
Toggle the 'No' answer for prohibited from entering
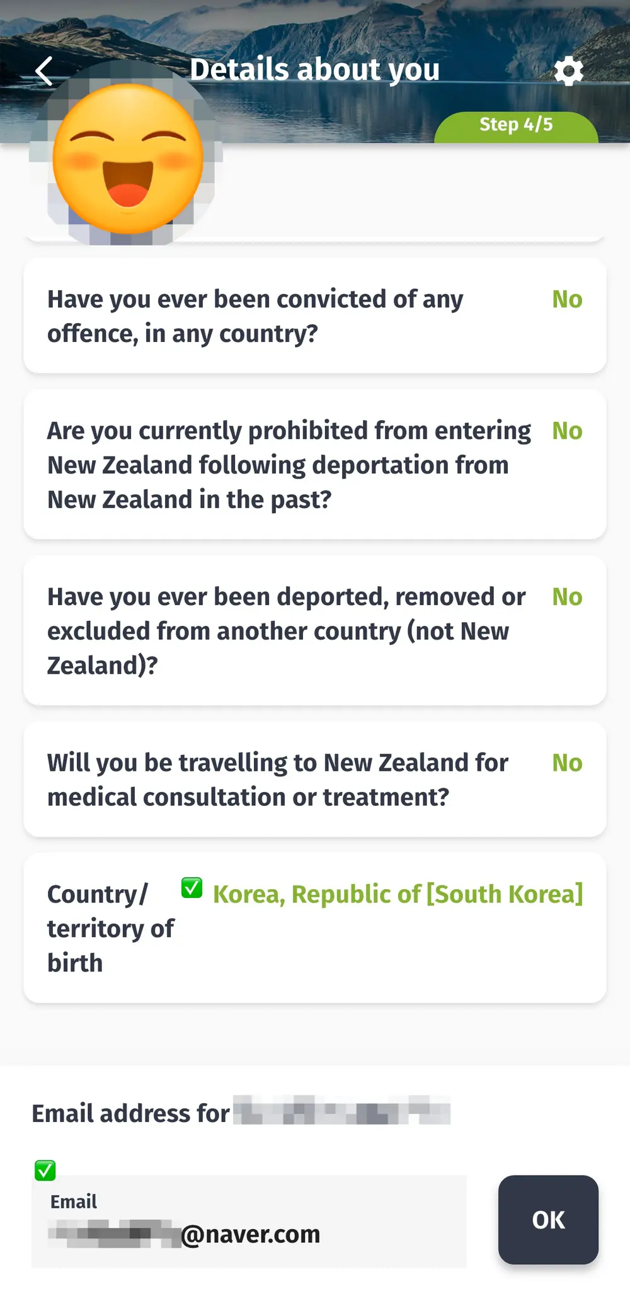click(x=567, y=431)
